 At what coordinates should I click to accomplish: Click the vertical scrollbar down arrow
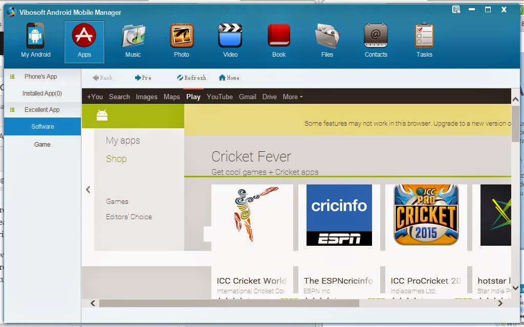pyautogui.click(x=515, y=287)
